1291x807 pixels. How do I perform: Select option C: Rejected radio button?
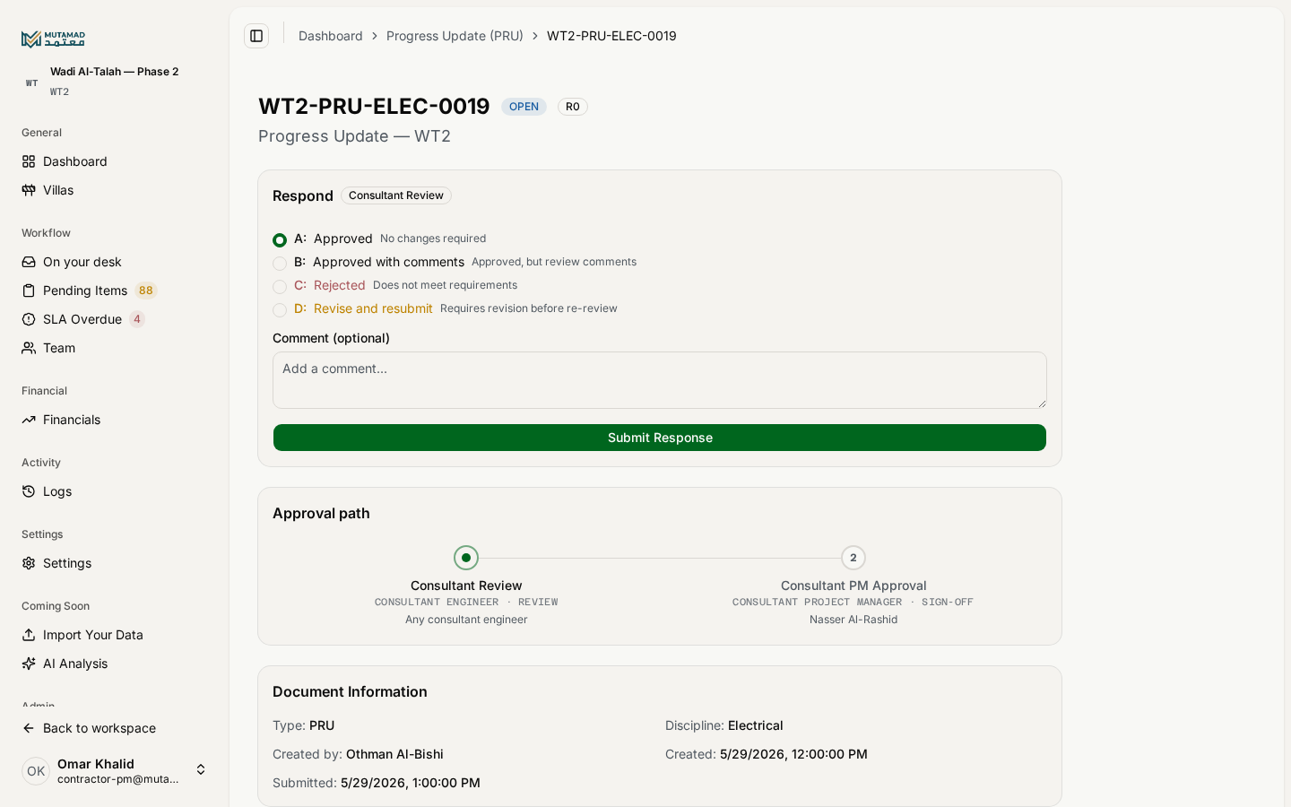click(280, 286)
